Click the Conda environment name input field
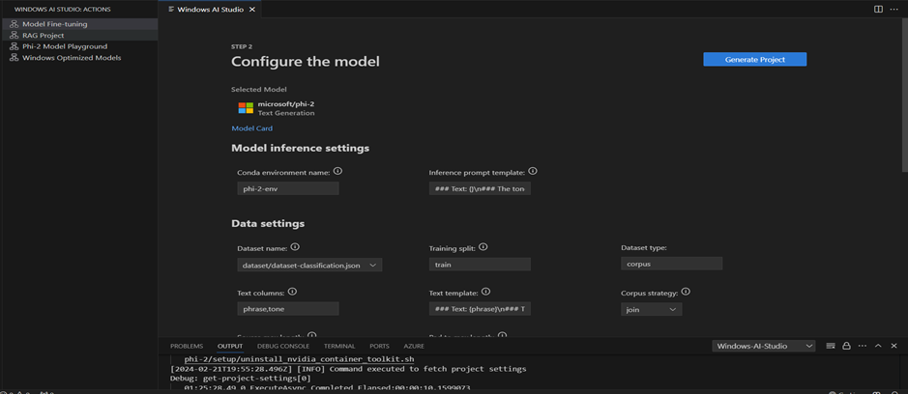Image resolution: width=908 pixels, height=394 pixels. click(288, 189)
